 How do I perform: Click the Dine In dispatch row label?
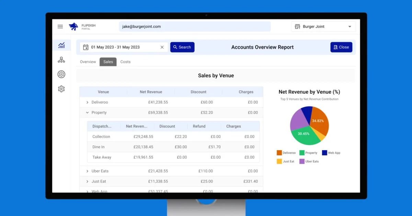(x=99, y=147)
